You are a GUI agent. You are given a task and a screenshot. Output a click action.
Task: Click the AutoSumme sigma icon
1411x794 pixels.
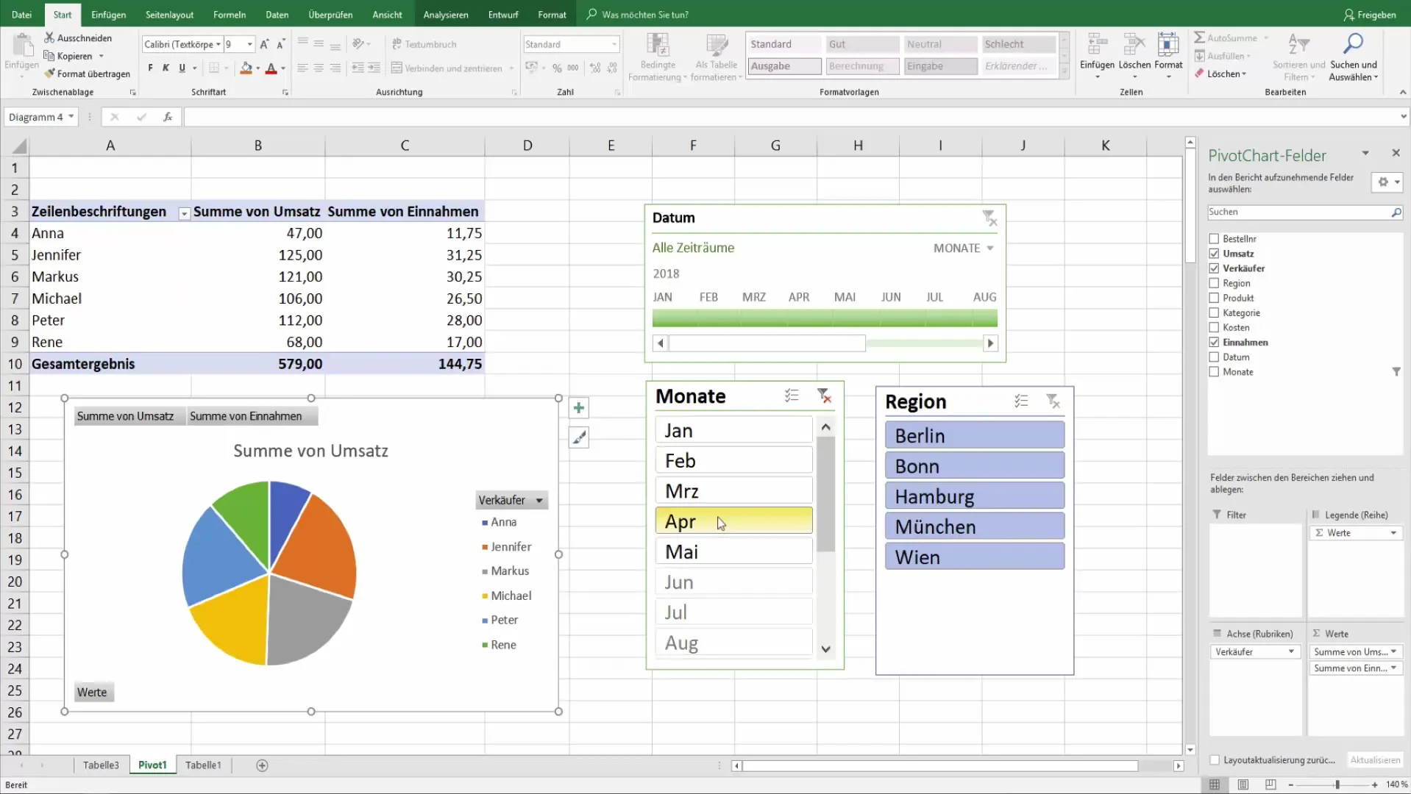(x=1200, y=37)
